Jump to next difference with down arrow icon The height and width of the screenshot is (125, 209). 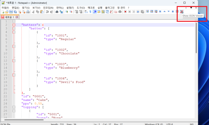169,12
